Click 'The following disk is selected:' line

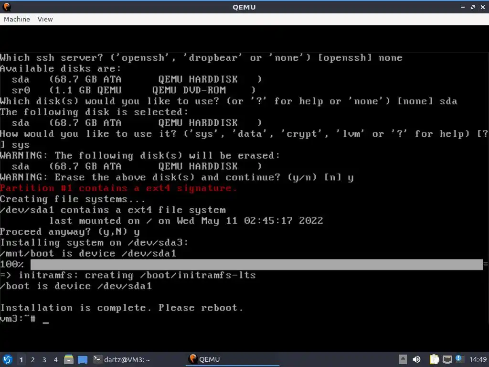94,112
